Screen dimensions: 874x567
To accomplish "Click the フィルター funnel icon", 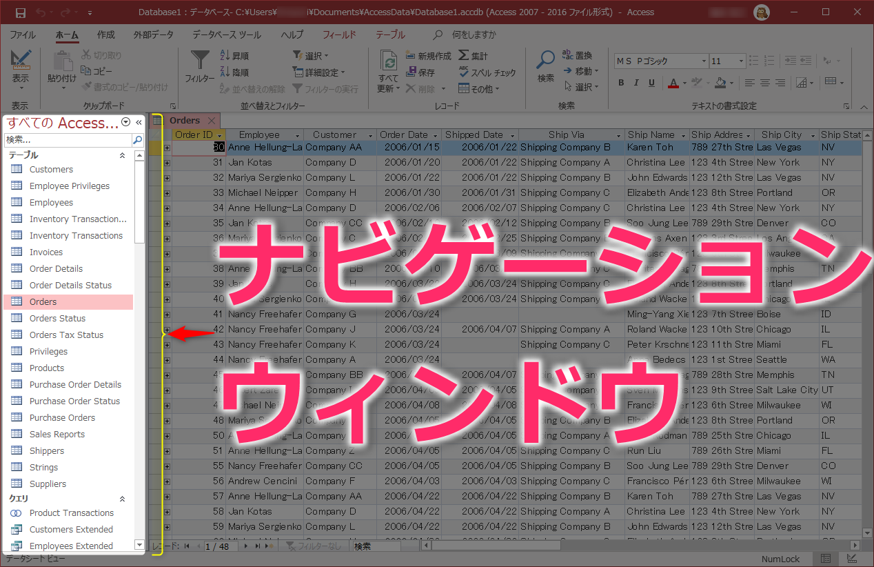I will pyautogui.click(x=200, y=62).
